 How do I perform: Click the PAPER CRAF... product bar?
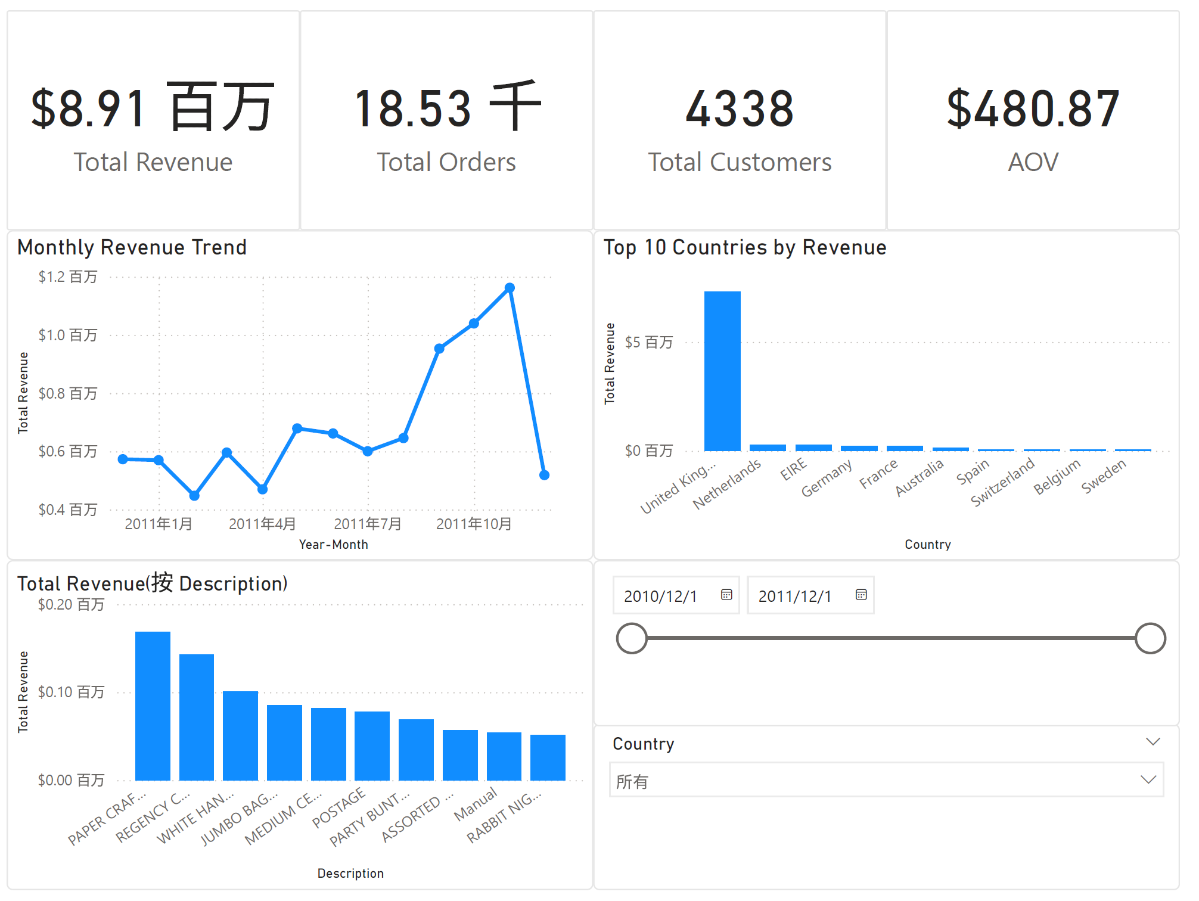[x=153, y=706]
